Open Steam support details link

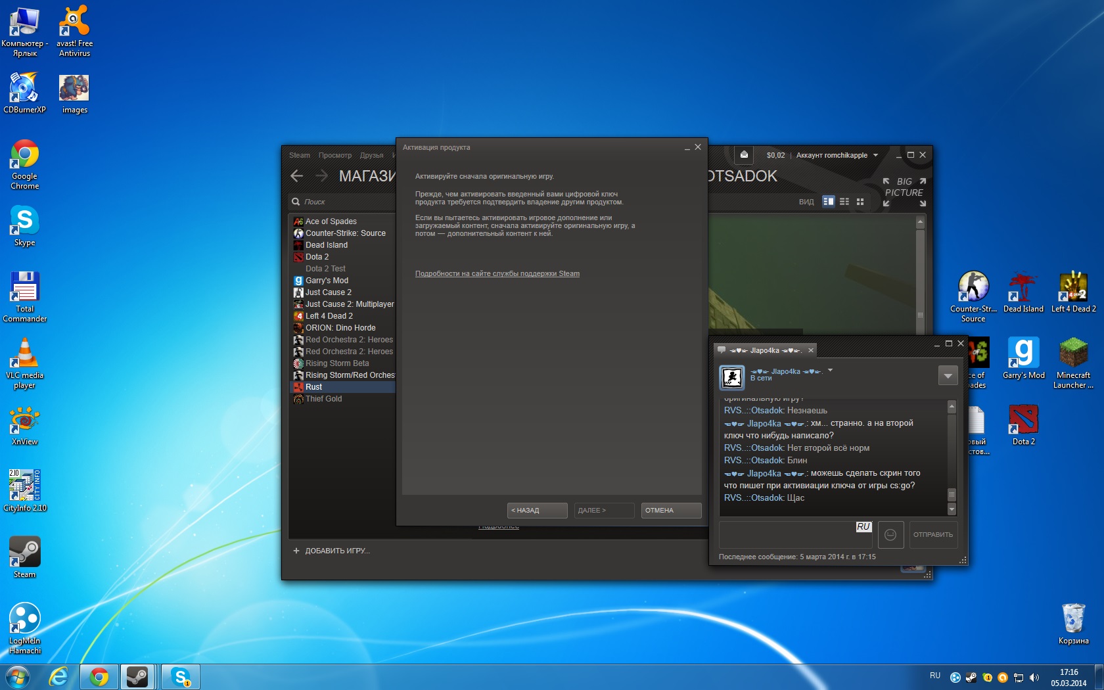point(497,274)
